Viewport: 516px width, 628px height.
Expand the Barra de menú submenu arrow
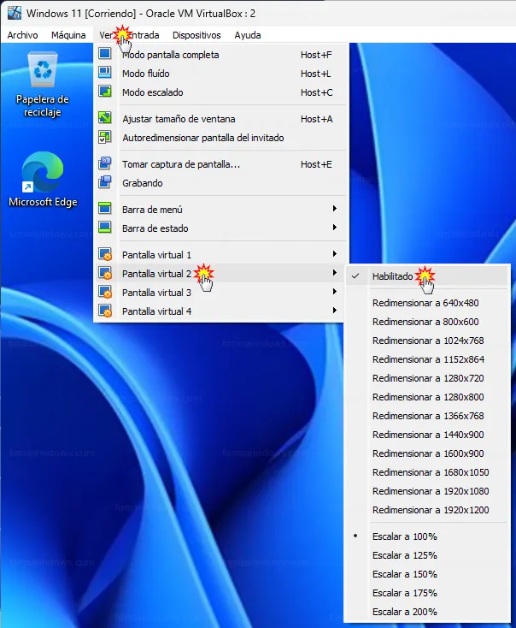coord(334,209)
